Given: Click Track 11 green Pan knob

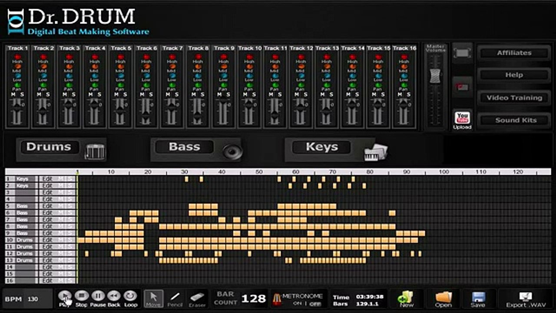Looking at the screenshot, I should point(275,85).
